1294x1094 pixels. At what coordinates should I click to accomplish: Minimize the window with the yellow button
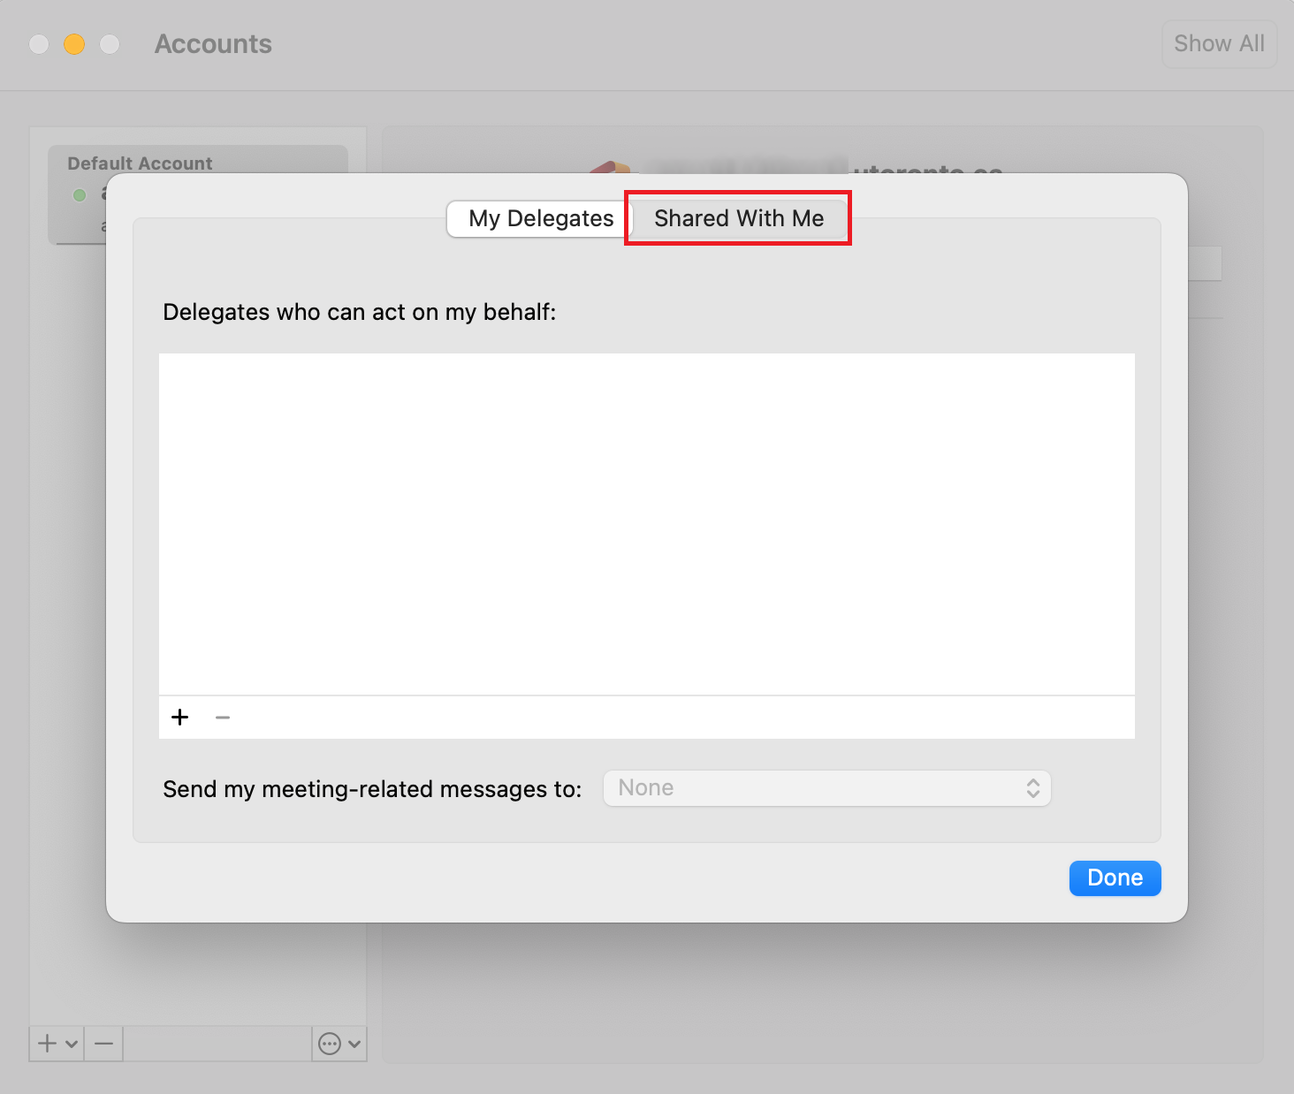point(74,44)
